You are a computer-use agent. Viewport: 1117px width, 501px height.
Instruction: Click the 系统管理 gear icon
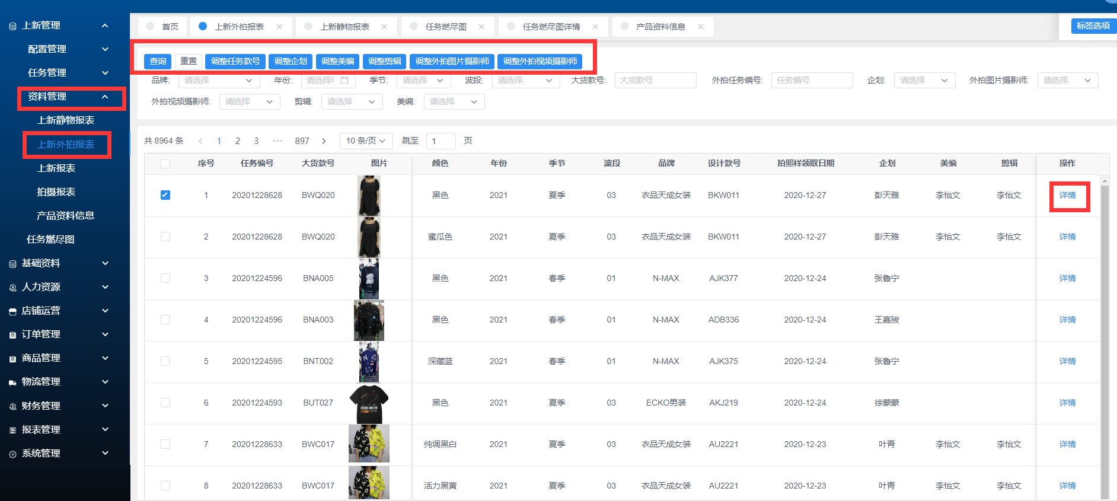pos(12,454)
